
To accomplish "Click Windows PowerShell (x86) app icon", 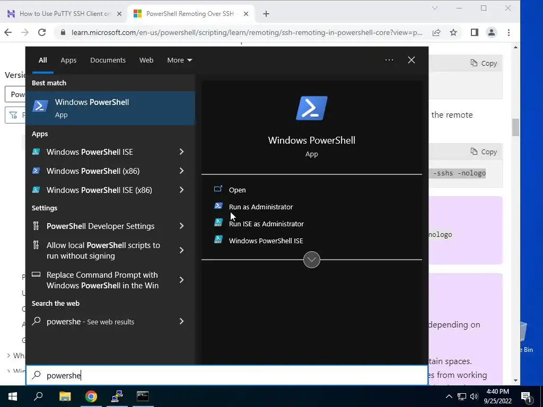I will (36, 171).
